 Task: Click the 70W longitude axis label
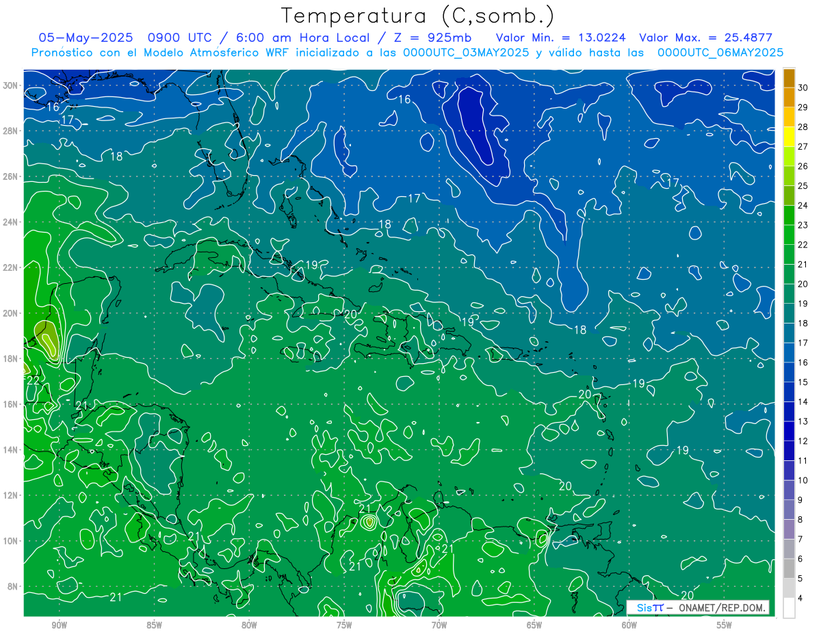point(439,626)
